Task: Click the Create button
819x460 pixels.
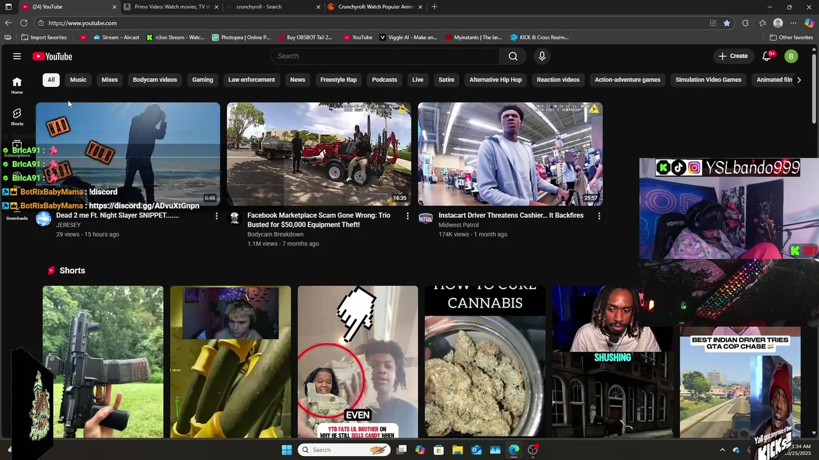Action: [x=733, y=56]
